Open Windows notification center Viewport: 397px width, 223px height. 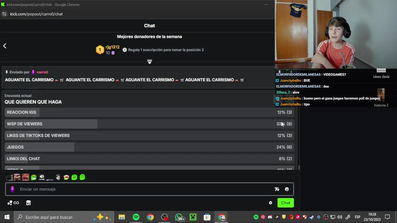pyautogui.click(x=387, y=217)
